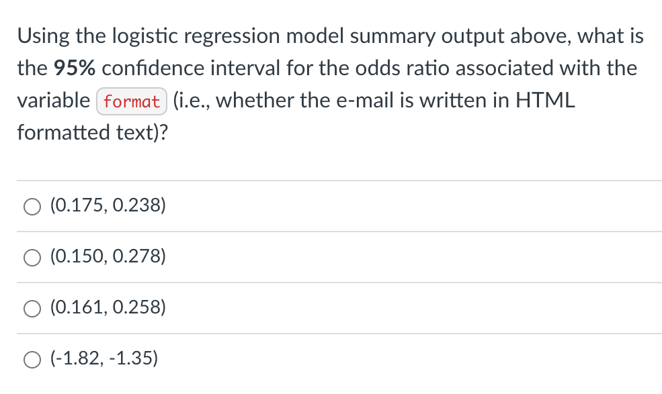Select the radio button for (-1.82, -1.35)
Image resolution: width=662 pixels, height=394 pixels.
(x=32, y=359)
